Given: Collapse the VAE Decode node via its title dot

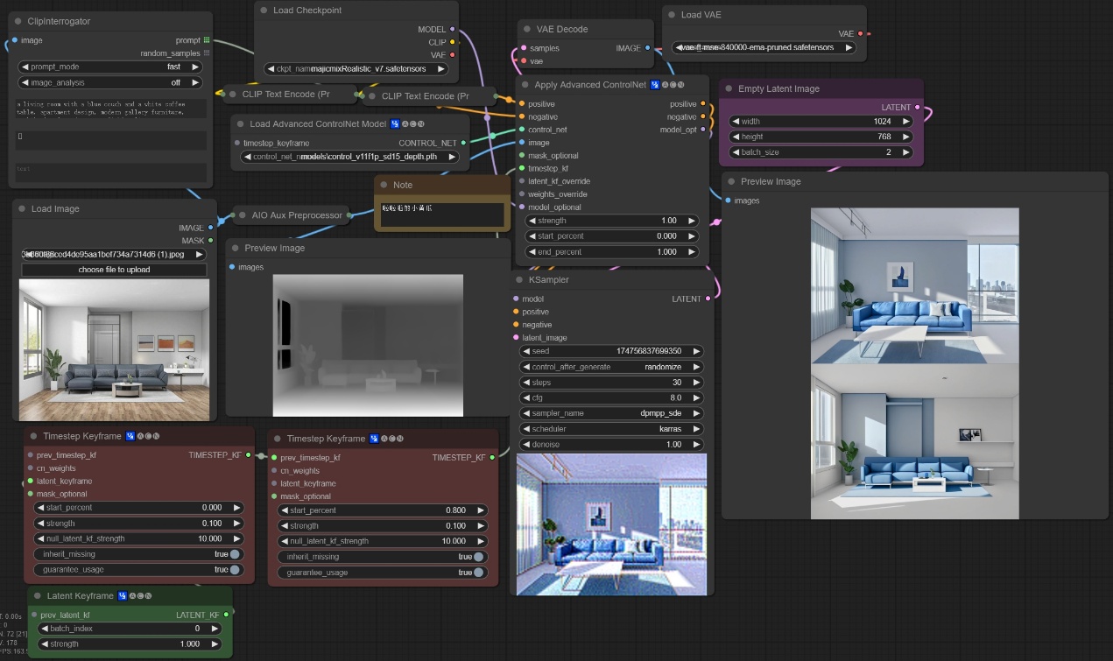Looking at the screenshot, I should 527,29.
